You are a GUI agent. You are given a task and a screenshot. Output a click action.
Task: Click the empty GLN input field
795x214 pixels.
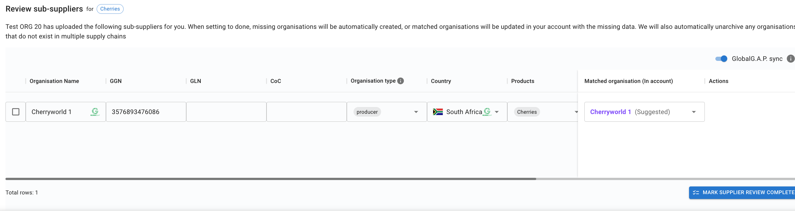(x=226, y=112)
